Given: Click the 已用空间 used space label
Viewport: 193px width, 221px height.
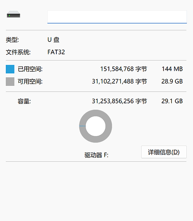Looking at the screenshot, I should pyautogui.click(x=30, y=69).
